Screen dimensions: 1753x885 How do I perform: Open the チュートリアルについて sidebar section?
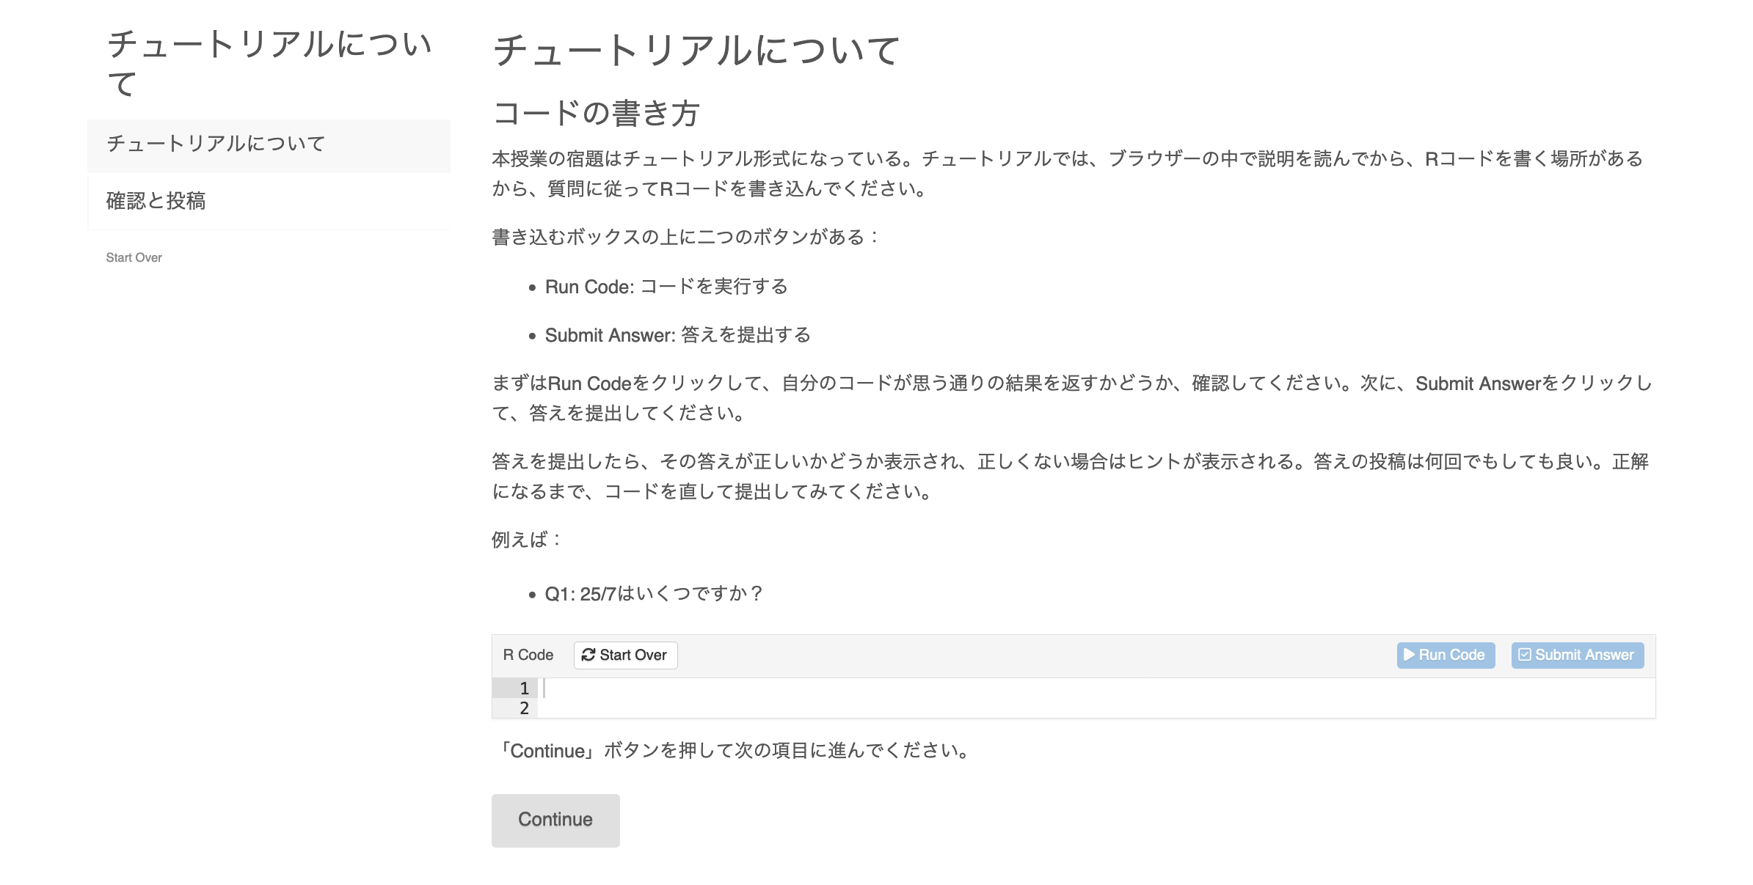click(x=216, y=144)
